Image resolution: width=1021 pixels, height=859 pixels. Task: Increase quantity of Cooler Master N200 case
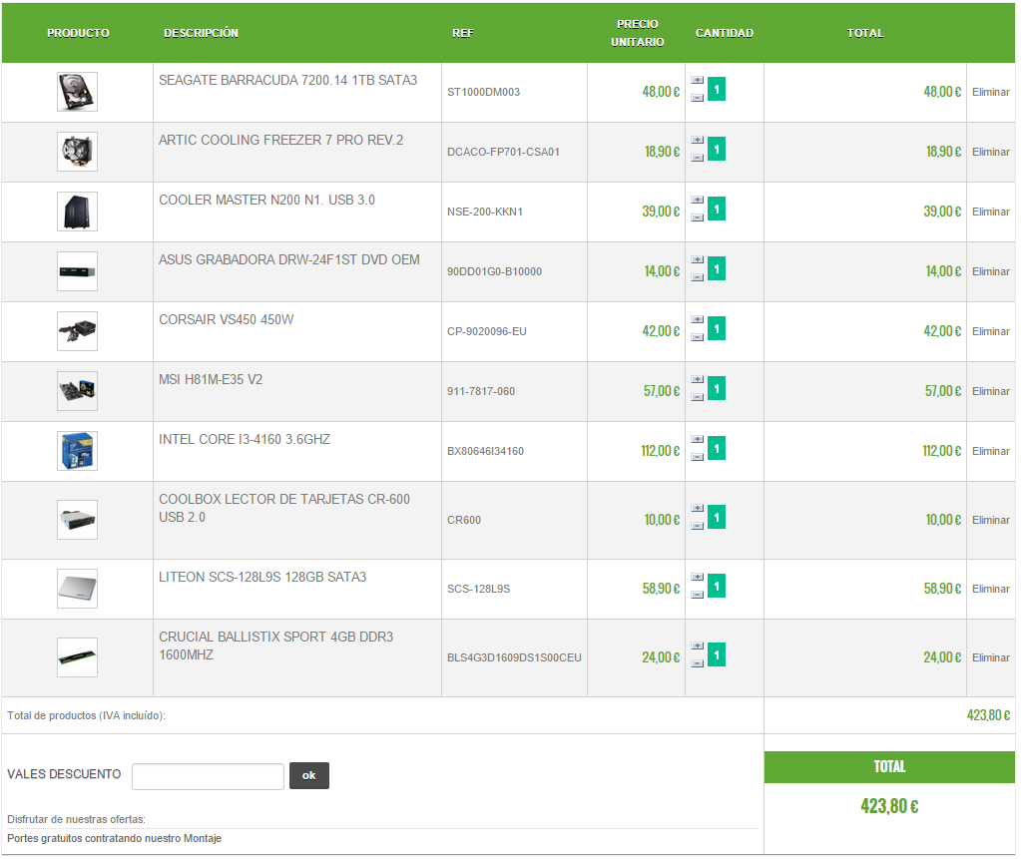698,200
